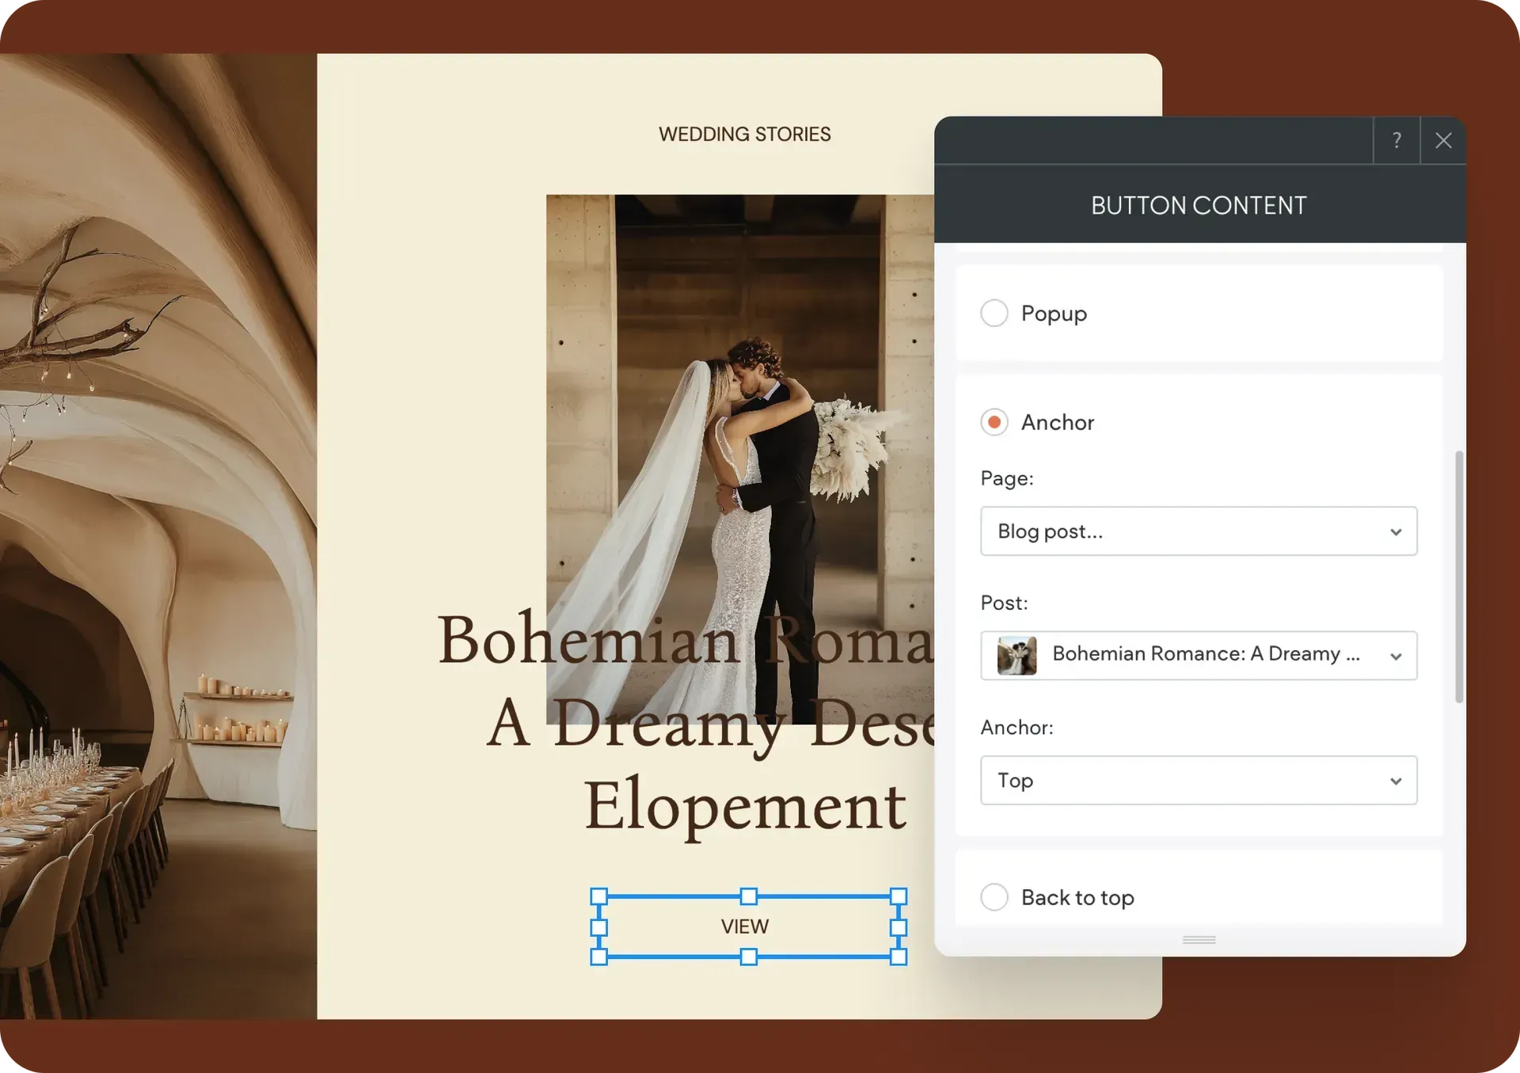Click the help question mark icon
Image resolution: width=1520 pixels, height=1073 pixels.
1396,140
